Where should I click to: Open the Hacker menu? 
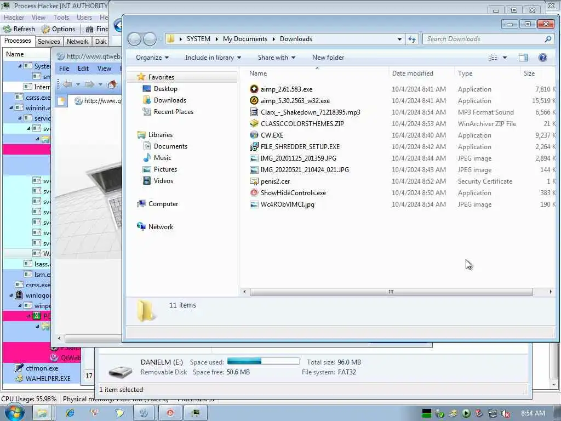point(14,17)
